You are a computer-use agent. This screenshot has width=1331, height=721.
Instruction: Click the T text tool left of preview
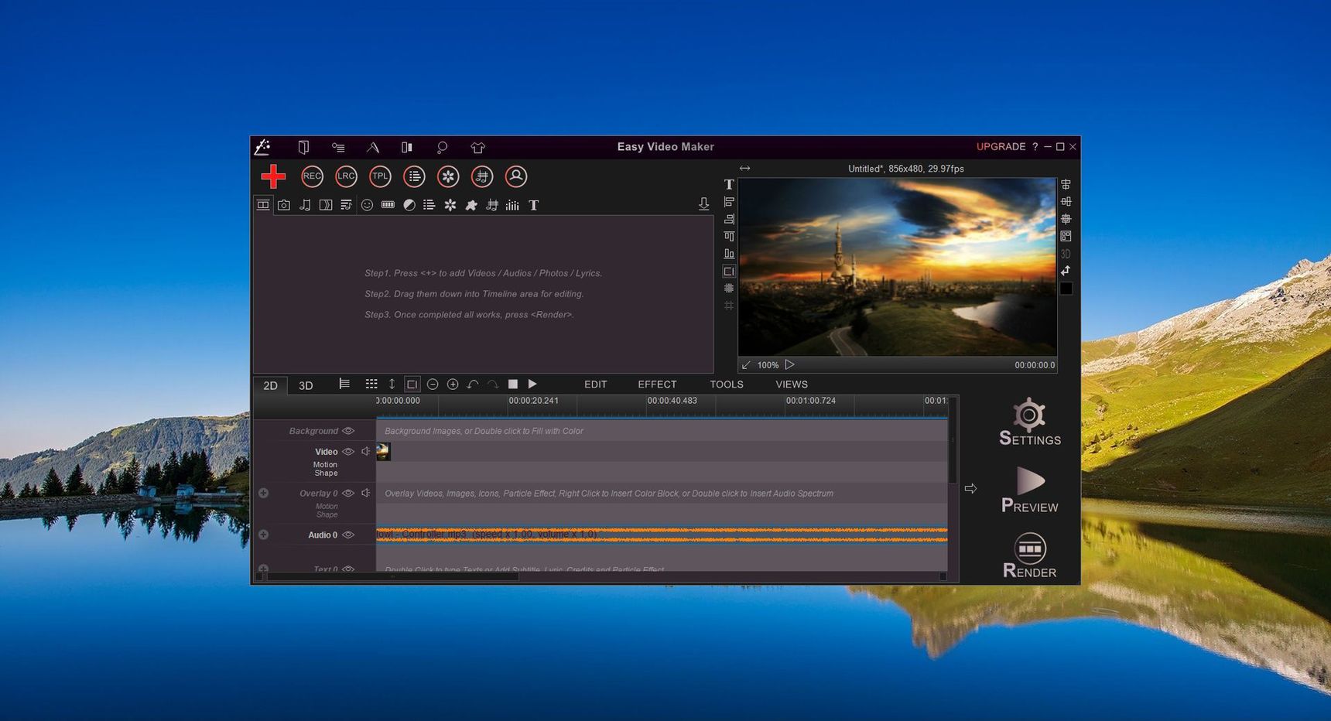729,184
